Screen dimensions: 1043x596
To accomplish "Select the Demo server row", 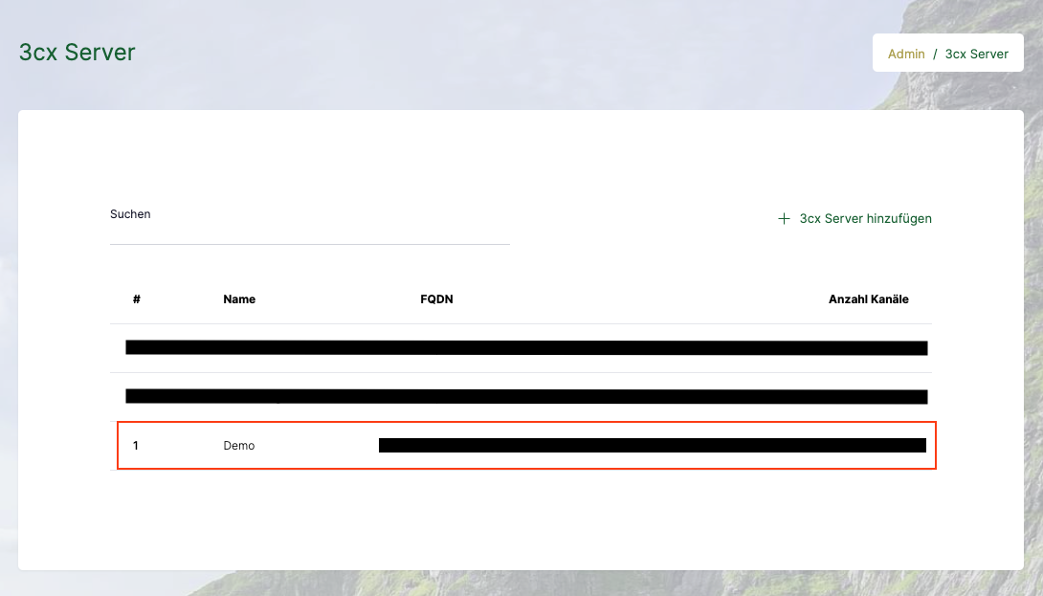I will tap(526, 445).
